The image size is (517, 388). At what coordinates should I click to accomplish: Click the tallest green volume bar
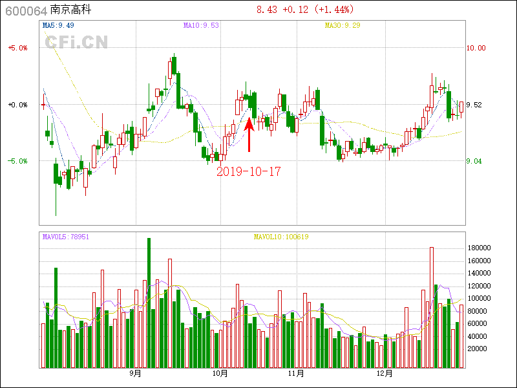(x=149, y=303)
